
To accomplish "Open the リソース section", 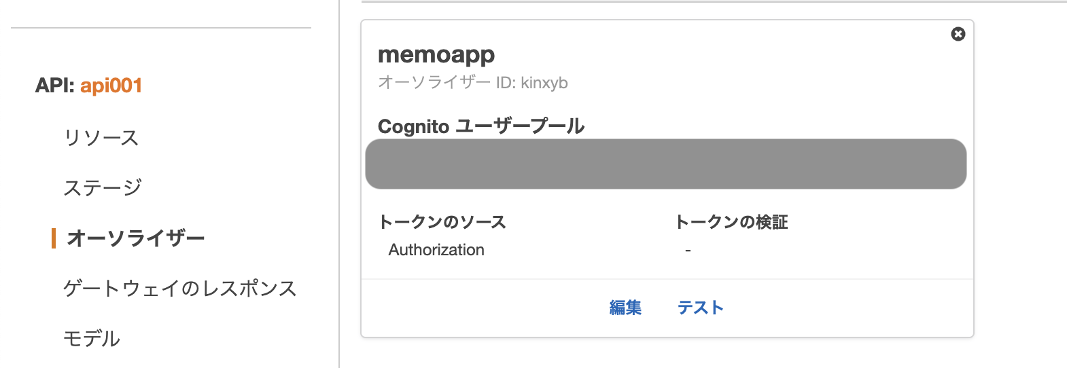I will tap(101, 138).
